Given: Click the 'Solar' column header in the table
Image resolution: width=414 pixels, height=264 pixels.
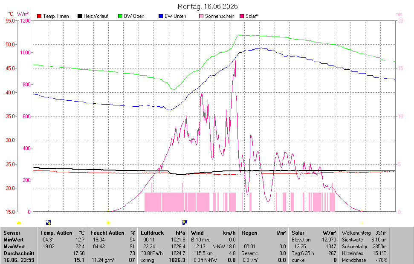Looking at the screenshot, I should coord(298,233).
